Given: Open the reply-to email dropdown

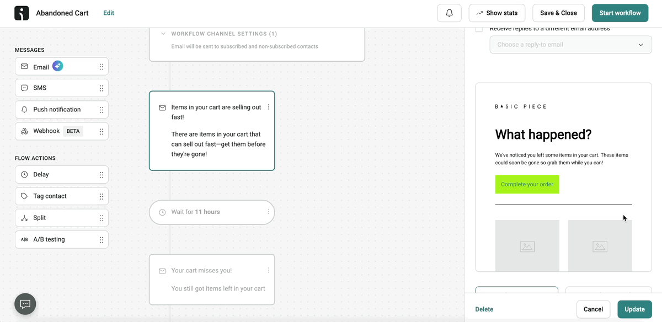Looking at the screenshot, I should pos(570,45).
